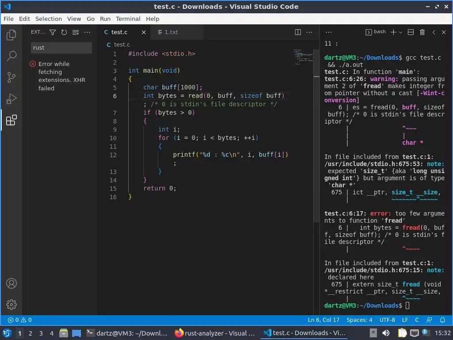Open the notifications bell in status bar
This screenshot has width=453, height=340.
point(442,320)
